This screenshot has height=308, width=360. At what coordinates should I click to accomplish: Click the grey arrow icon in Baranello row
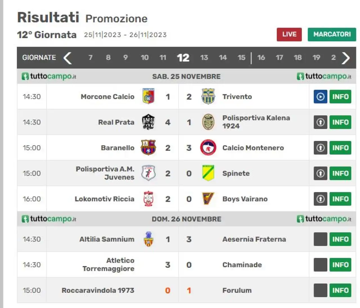pos(320,148)
